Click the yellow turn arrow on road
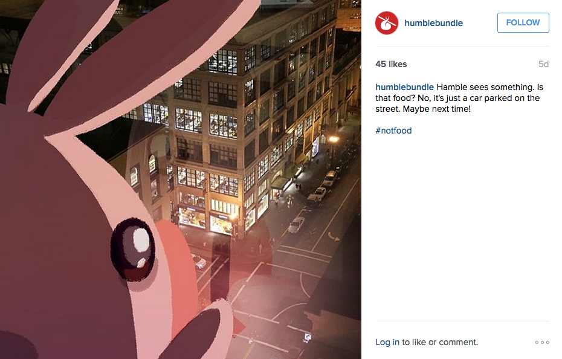 (x=334, y=237)
